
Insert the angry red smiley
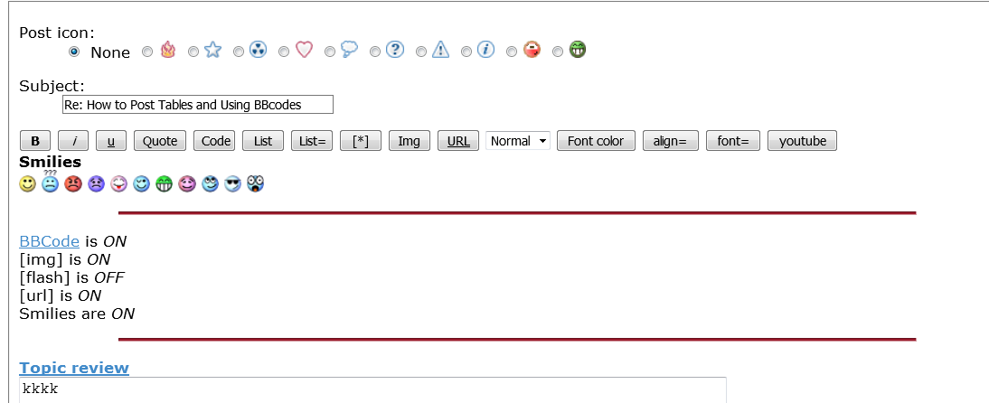(73, 184)
